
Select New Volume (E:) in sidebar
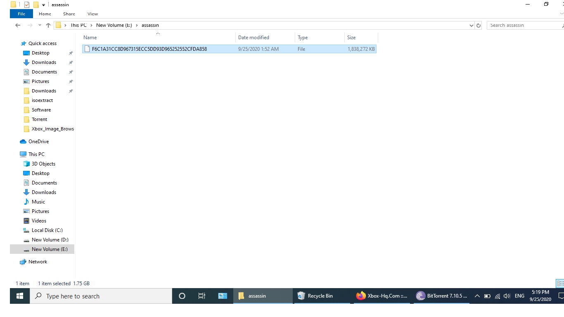(42, 249)
